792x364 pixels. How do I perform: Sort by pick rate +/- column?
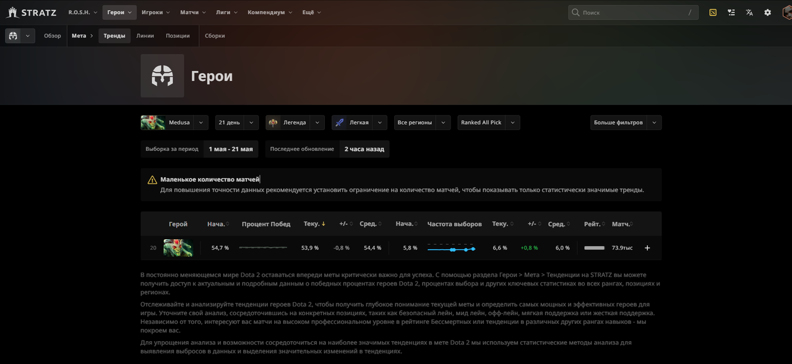(x=533, y=224)
